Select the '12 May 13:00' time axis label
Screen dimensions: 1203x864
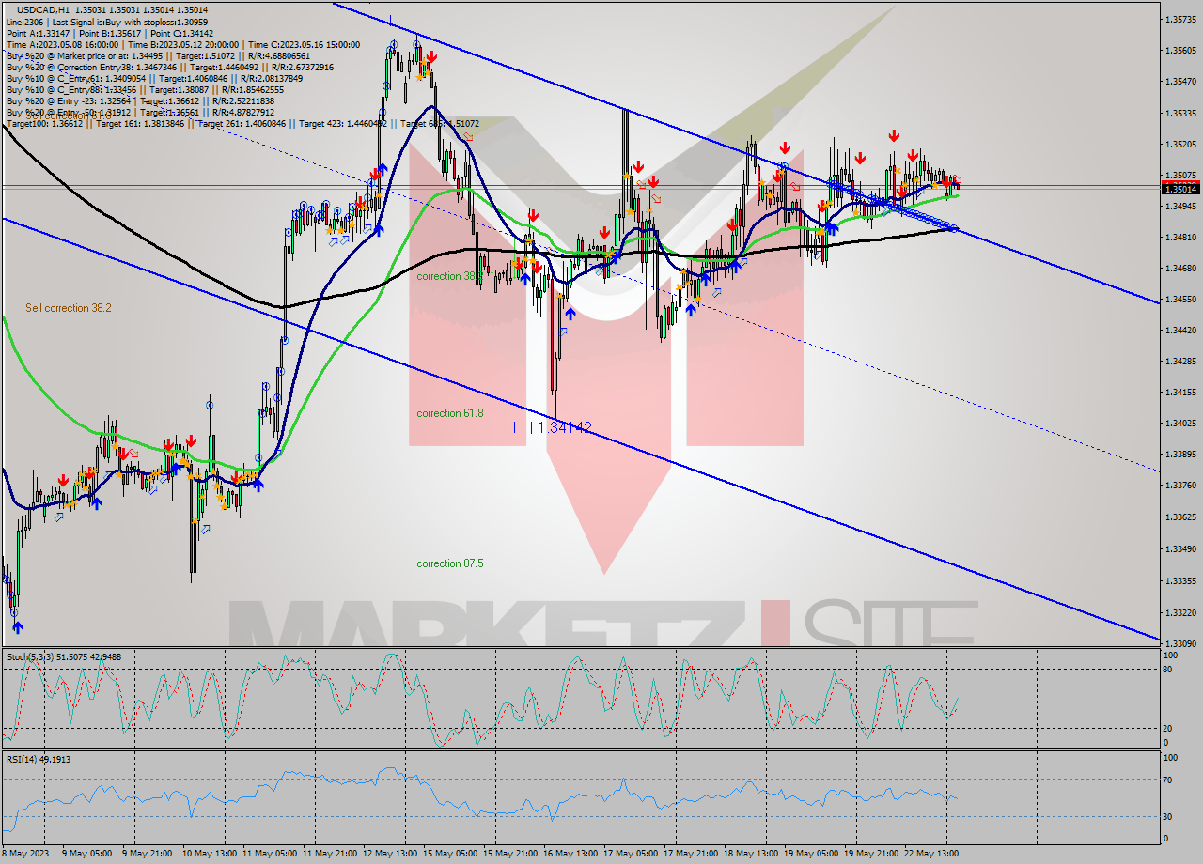[391, 854]
